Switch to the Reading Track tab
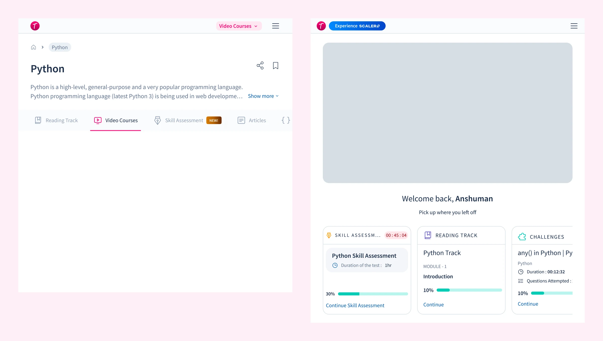Viewport: 603px width, 341px height. 56,120
